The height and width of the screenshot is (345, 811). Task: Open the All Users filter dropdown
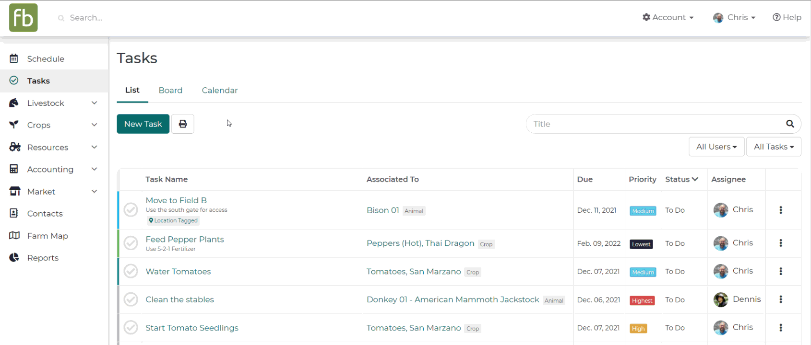point(716,147)
